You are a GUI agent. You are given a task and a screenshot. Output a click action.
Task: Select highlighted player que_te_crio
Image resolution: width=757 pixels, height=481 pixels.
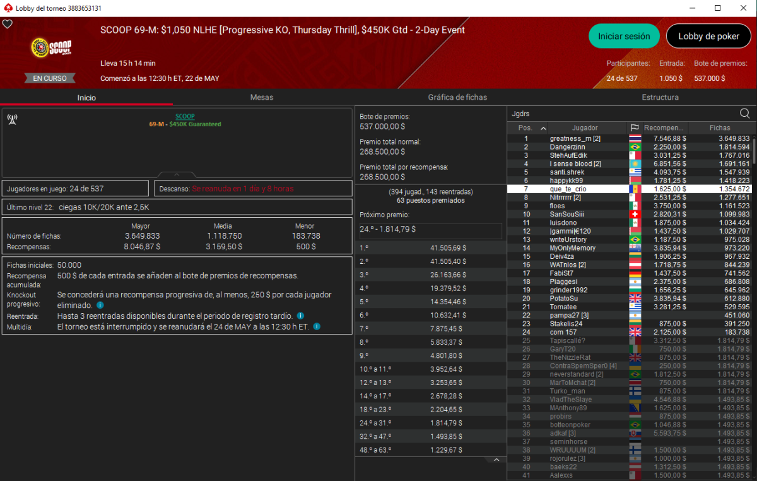pyautogui.click(x=629, y=189)
